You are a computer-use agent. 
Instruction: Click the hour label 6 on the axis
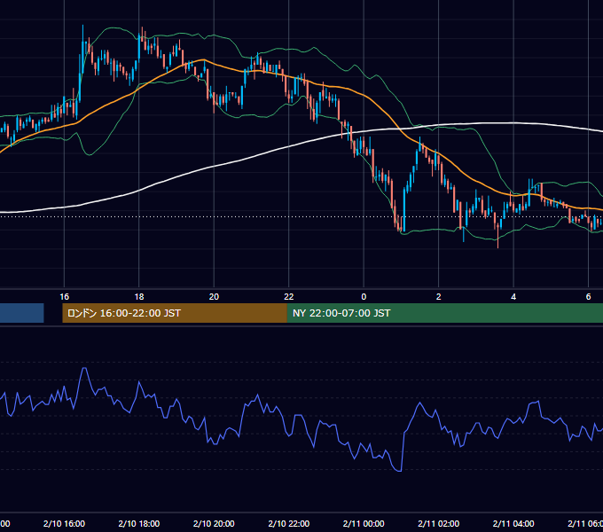pos(588,297)
